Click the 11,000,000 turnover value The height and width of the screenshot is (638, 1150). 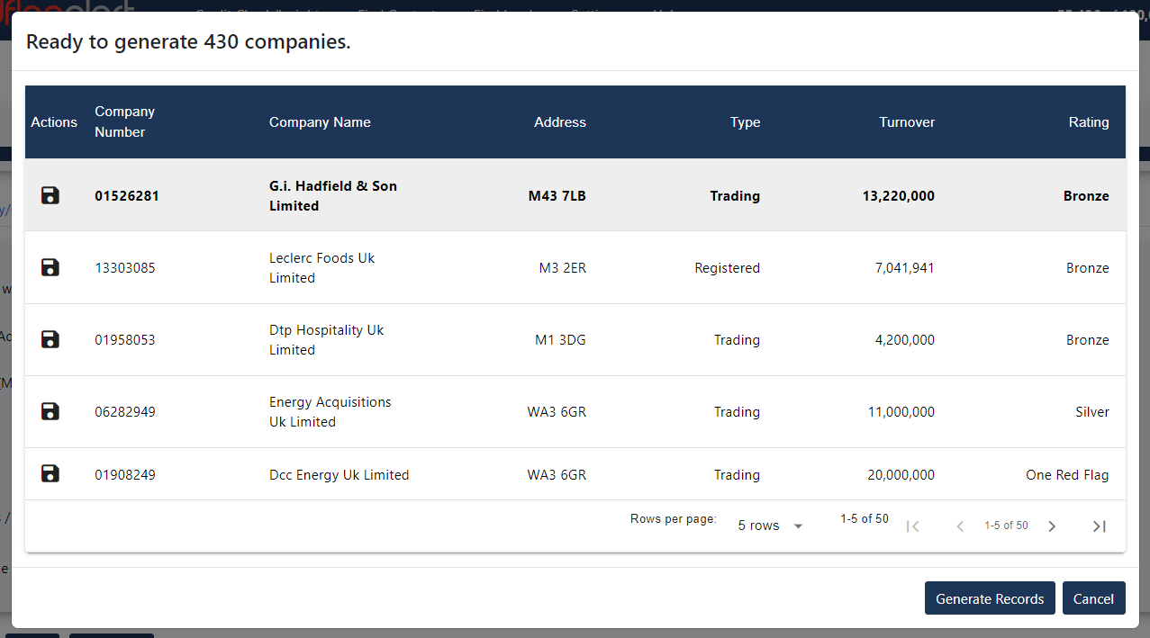pyautogui.click(x=901, y=412)
